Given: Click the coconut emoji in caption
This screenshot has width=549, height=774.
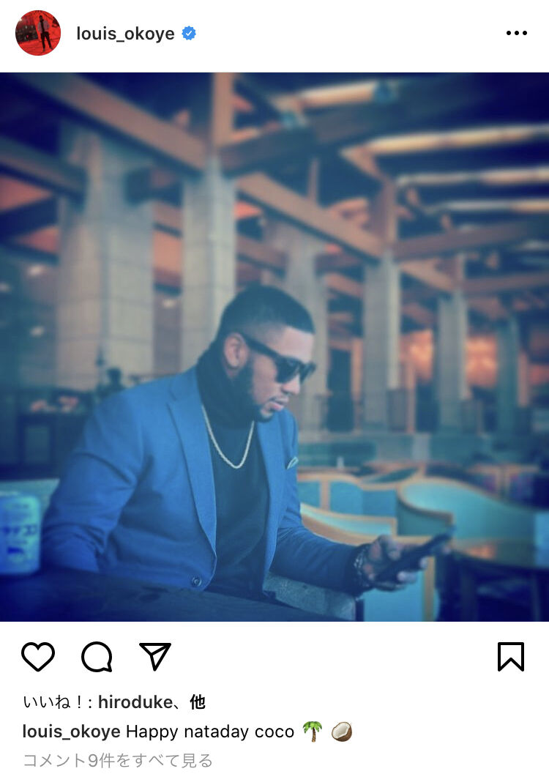Looking at the screenshot, I should (341, 731).
